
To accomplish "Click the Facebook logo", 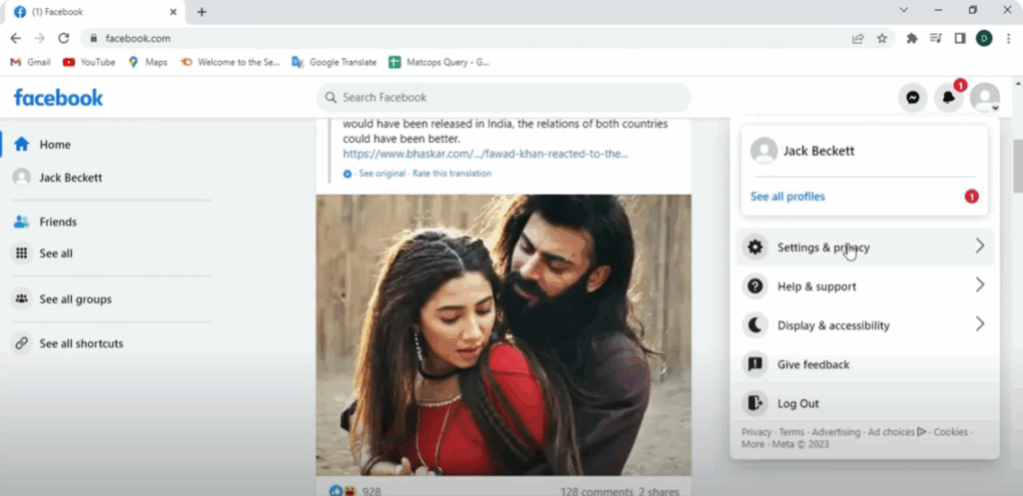I will (x=58, y=98).
